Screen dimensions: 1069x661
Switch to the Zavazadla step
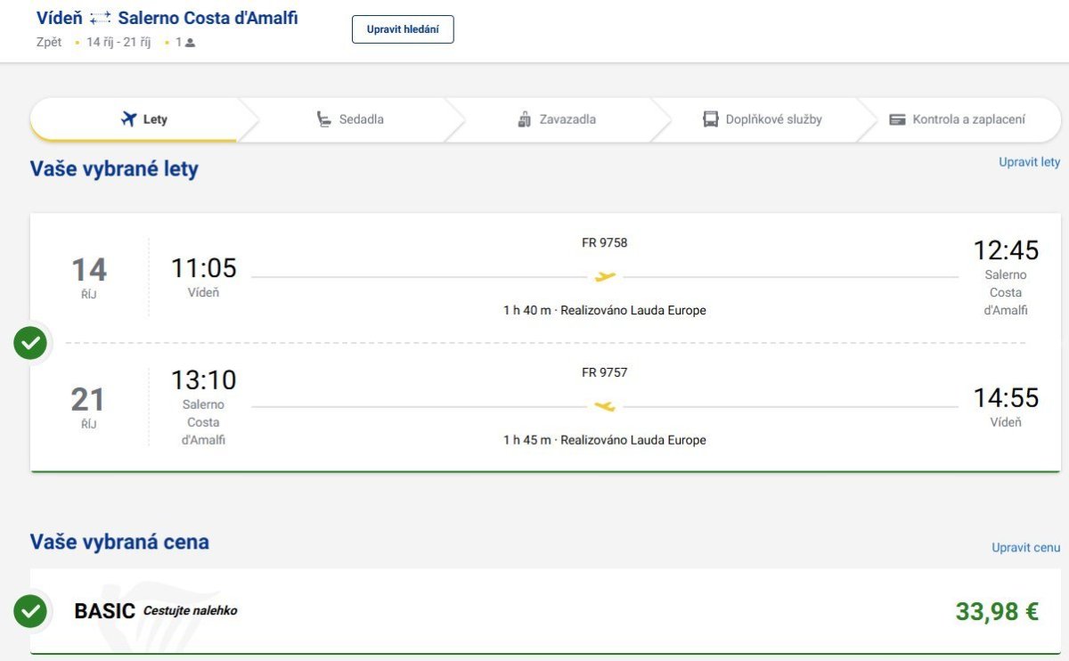(557, 119)
